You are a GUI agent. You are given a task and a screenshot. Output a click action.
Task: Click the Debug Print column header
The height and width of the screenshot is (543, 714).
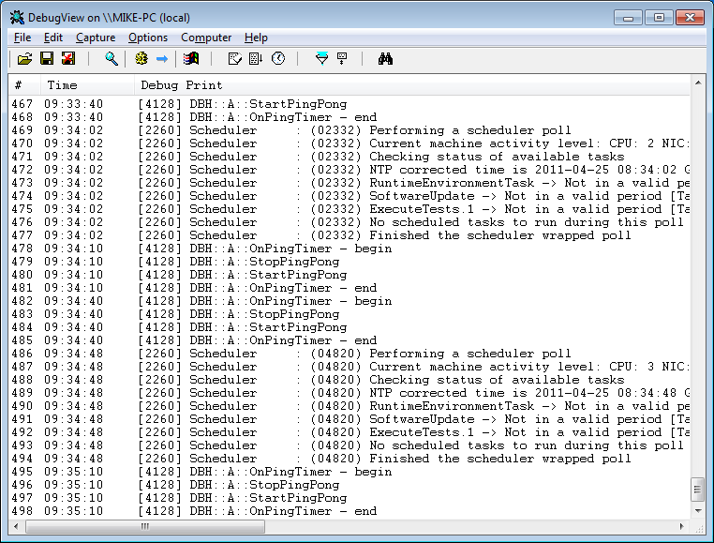[x=412, y=85]
